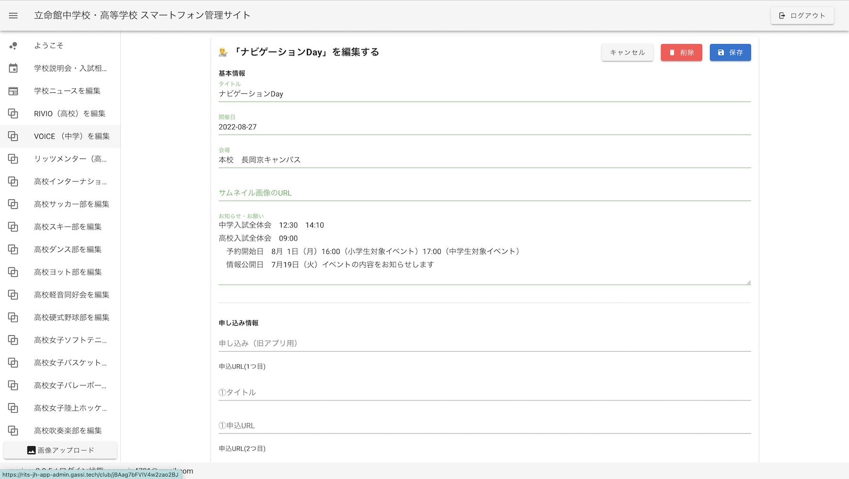Open 高校スキー部を編集 menu item
This screenshot has height=479, width=849.
(68, 227)
